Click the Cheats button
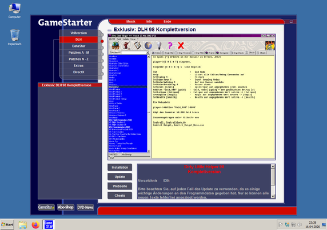The width and height of the screenshot is (327, 230). [119, 196]
